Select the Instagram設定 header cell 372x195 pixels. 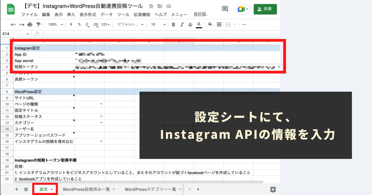[44, 48]
